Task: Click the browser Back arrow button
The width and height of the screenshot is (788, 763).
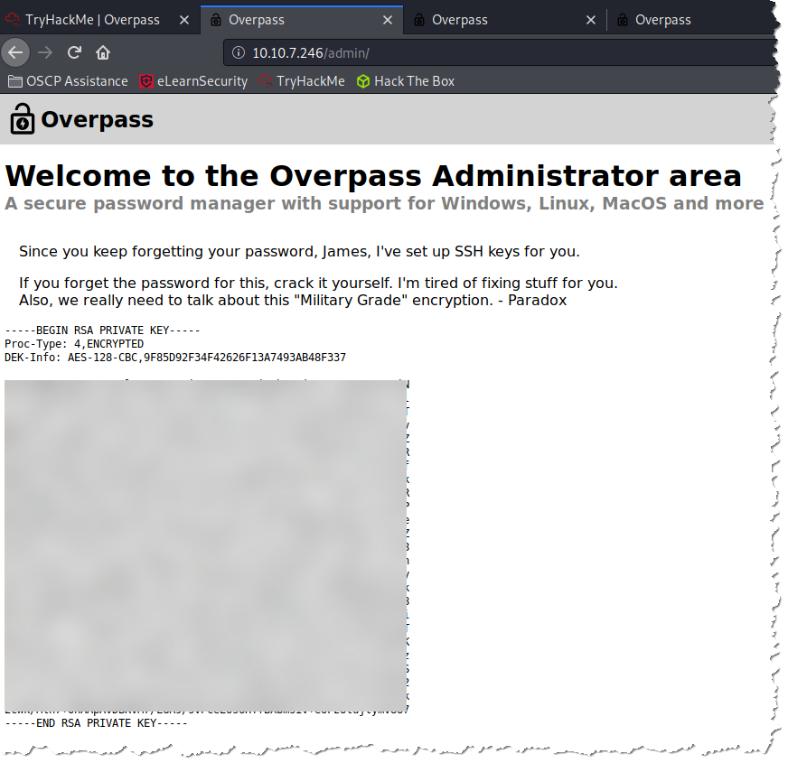Action: click(15, 52)
